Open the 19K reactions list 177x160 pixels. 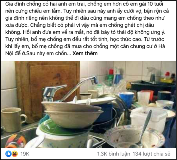25,154
